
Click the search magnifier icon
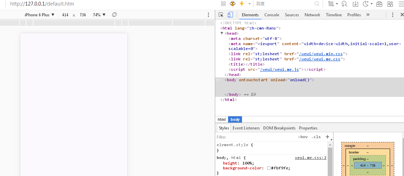tap(317, 4)
